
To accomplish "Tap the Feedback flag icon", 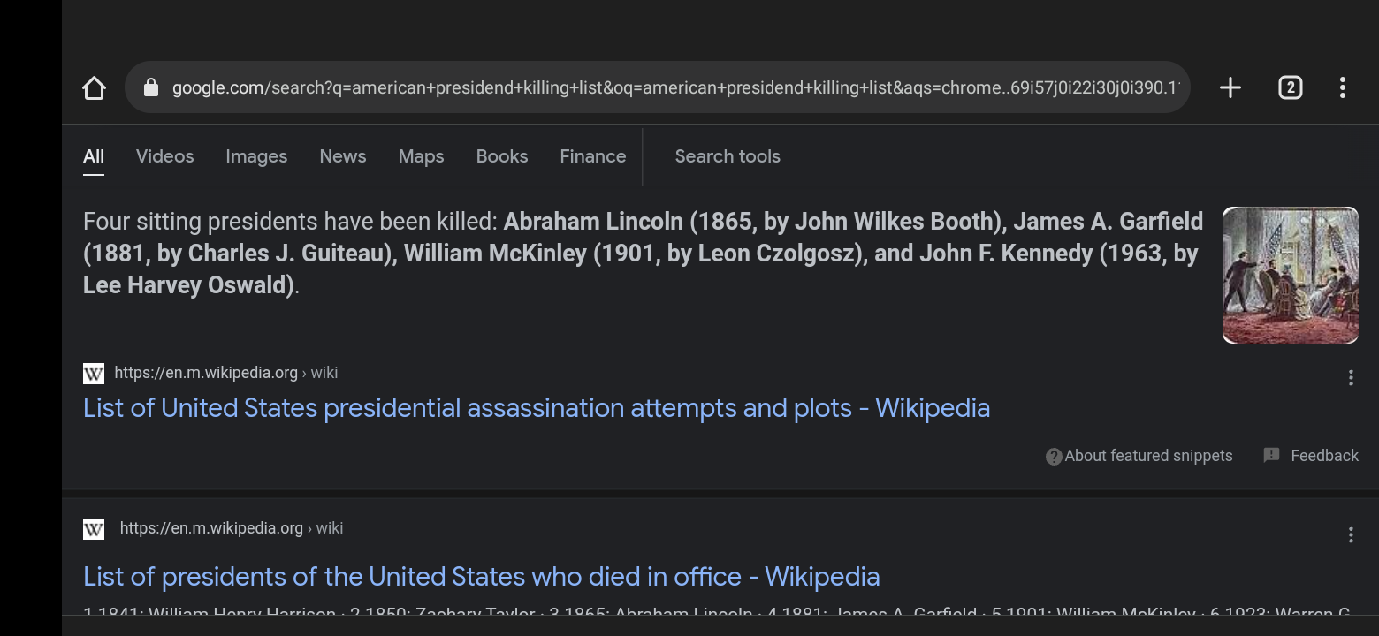I will pyautogui.click(x=1271, y=455).
